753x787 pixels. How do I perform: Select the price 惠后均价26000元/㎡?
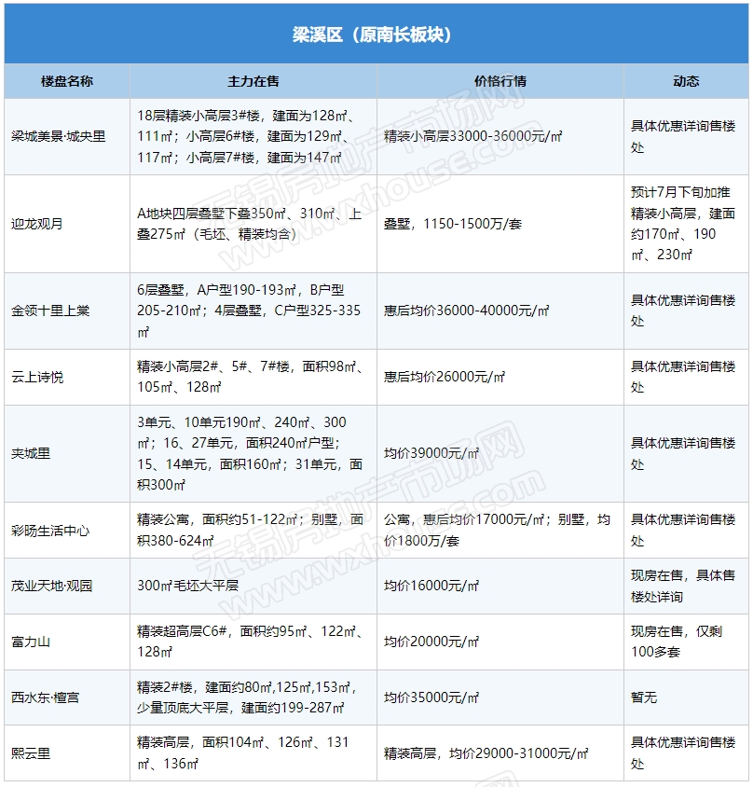coord(444,377)
